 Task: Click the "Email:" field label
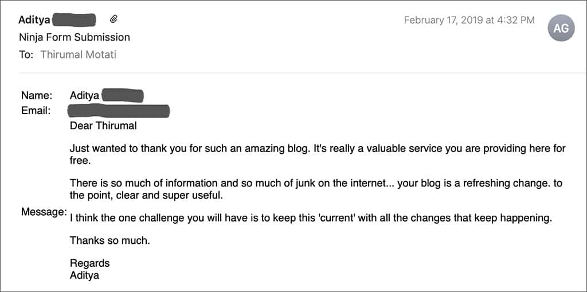pos(36,111)
